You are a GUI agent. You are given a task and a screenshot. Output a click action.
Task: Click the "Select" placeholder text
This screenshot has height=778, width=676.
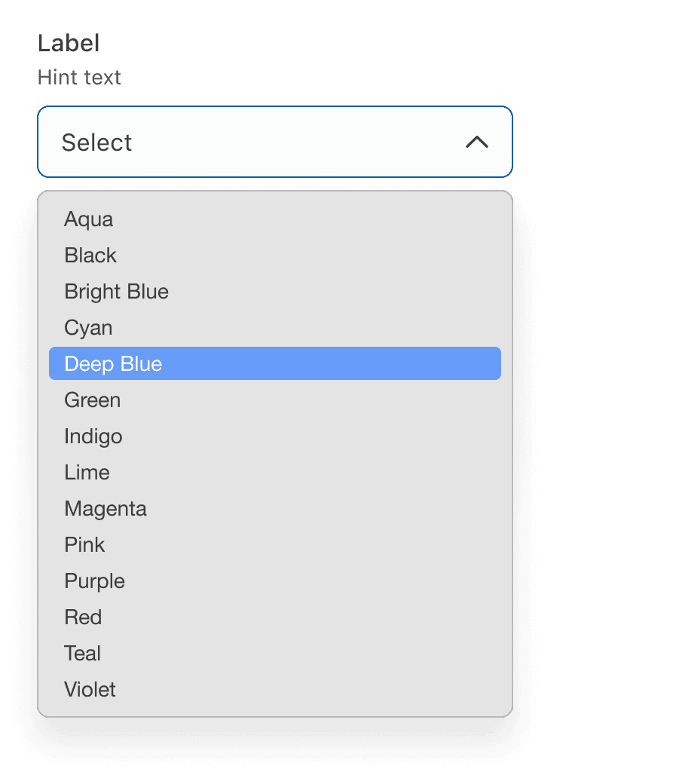96,142
